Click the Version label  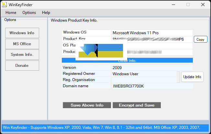(69, 67)
